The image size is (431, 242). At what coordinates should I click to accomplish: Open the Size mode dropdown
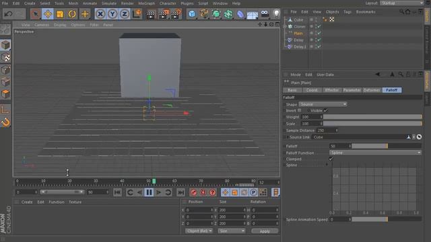(x=232, y=231)
